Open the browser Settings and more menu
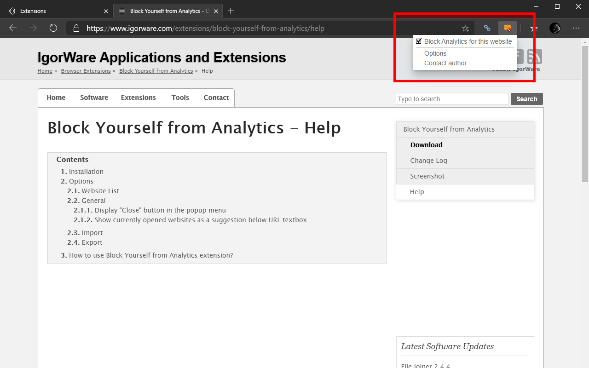Image resolution: width=589 pixels, height=368 pixels. pos(576,28)
